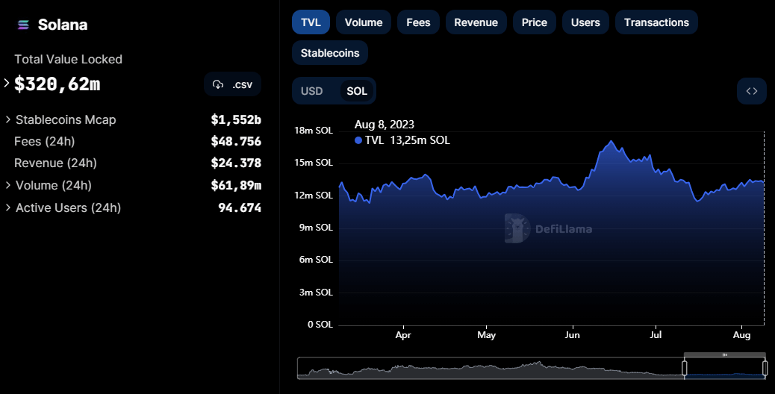Click the Revenue (24h) label

55,163
